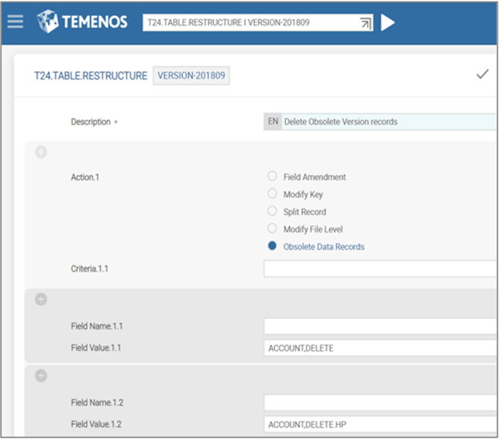Select the Split Record radio option
The image size is (500, 440).
click(x=272, y=212)
